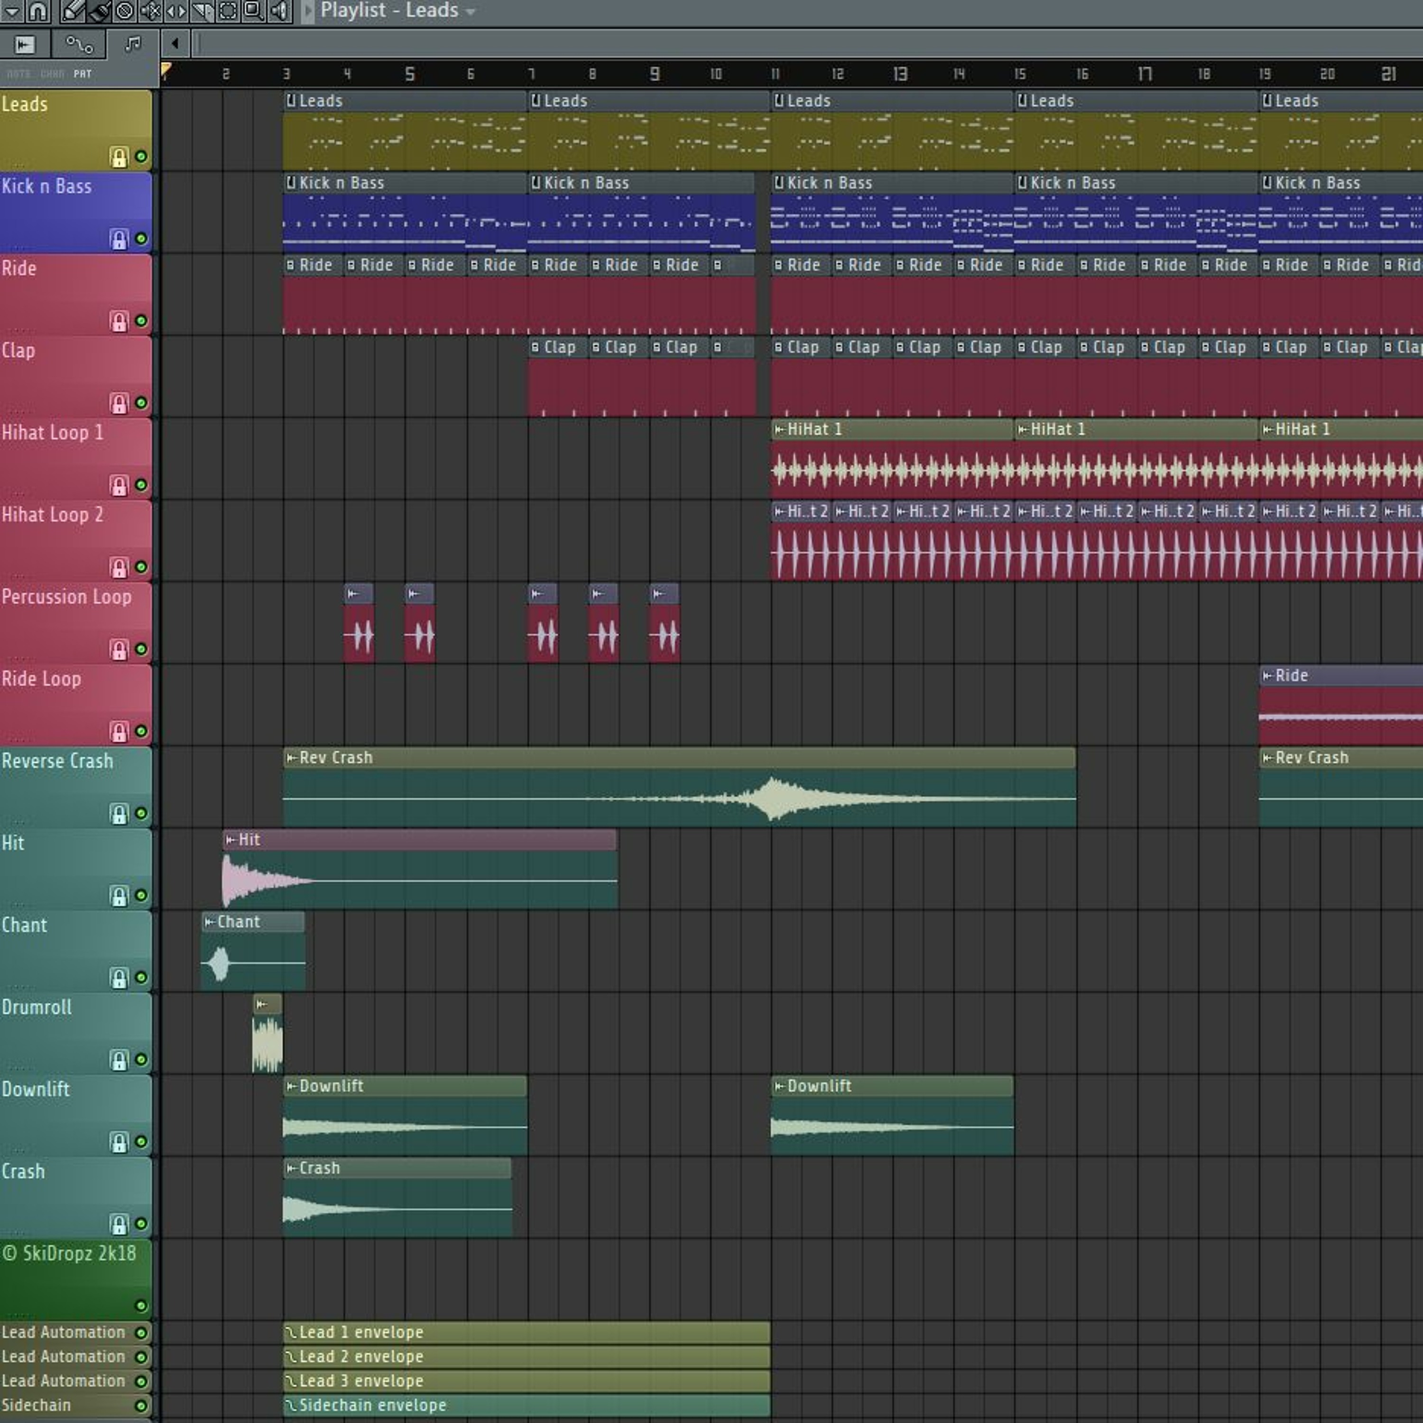1423x1423 pixels.
Task: Toggle lock icon on Ride track
Action: pyautogui.click(x=119, y=321)
